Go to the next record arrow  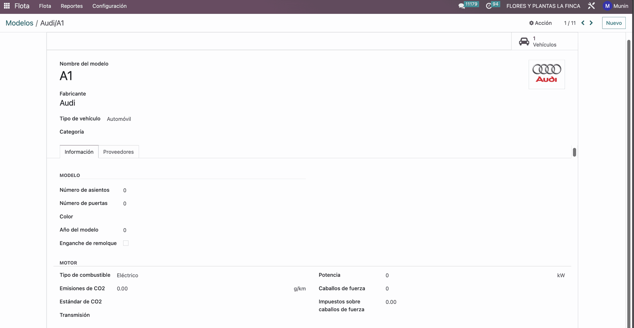pyautogui.click(x=591, y=23)
